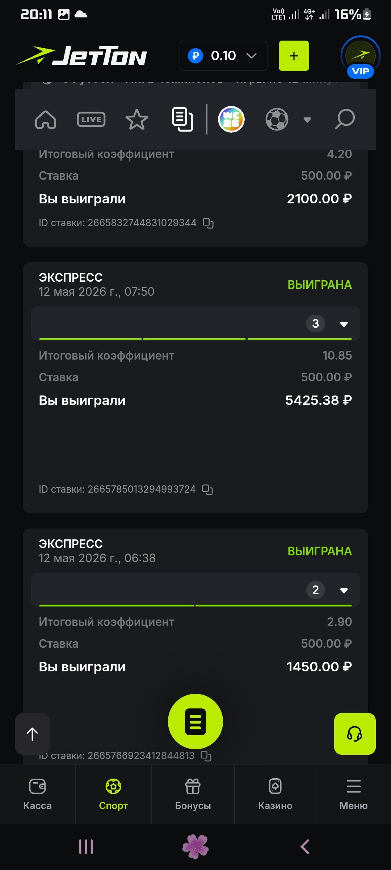Open the search magnifier
The height and width of the screenshot is (870, 391).
(345, 119)
